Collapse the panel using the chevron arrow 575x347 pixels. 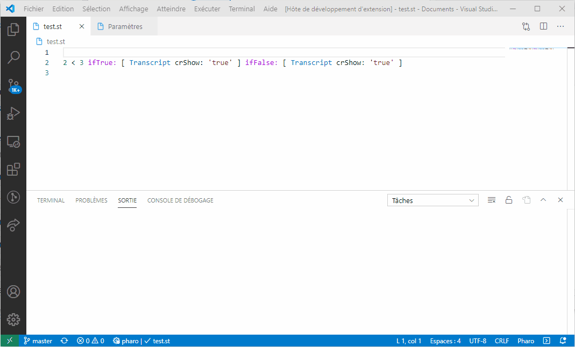click(543, 199)
